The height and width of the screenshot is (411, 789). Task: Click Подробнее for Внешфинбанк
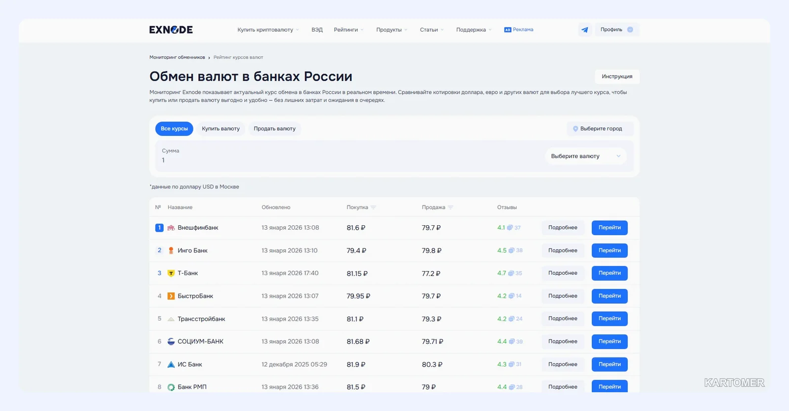point(563,228)
